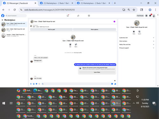
Task: Show hidden system tray icons chevron
Action: (x=134, y=103)
